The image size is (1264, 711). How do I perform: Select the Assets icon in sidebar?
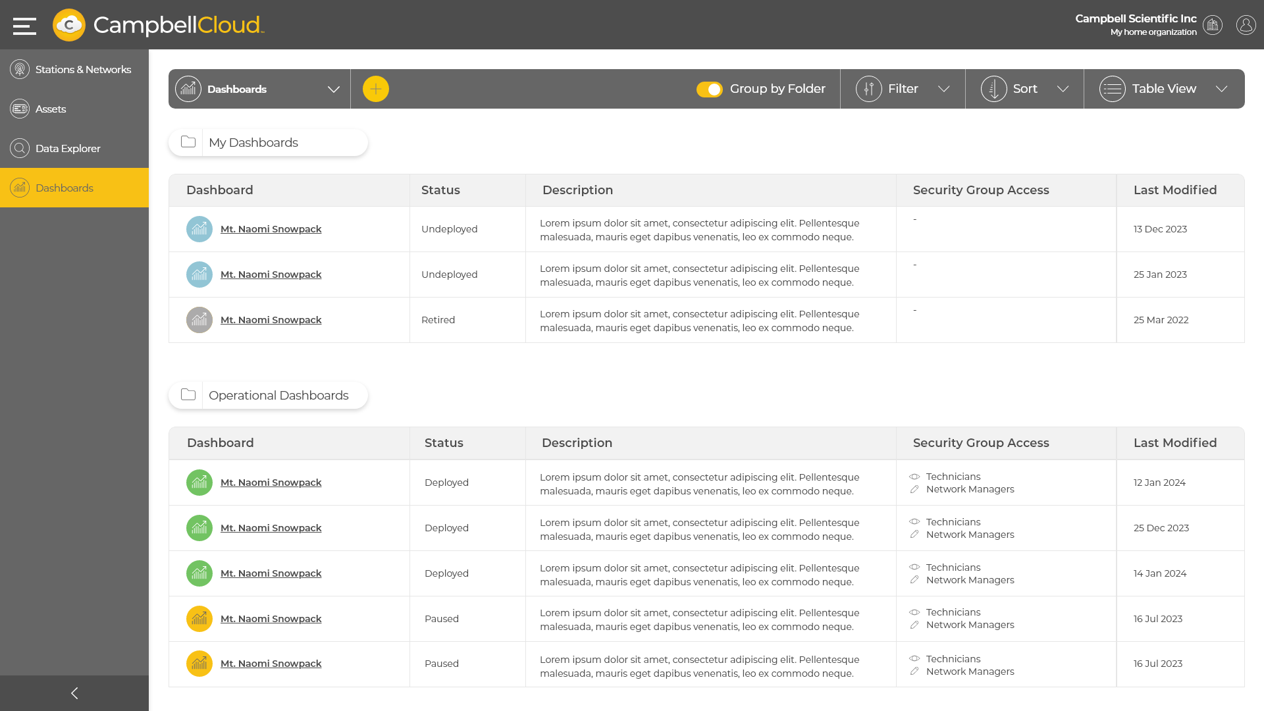(x=20, y=109)
